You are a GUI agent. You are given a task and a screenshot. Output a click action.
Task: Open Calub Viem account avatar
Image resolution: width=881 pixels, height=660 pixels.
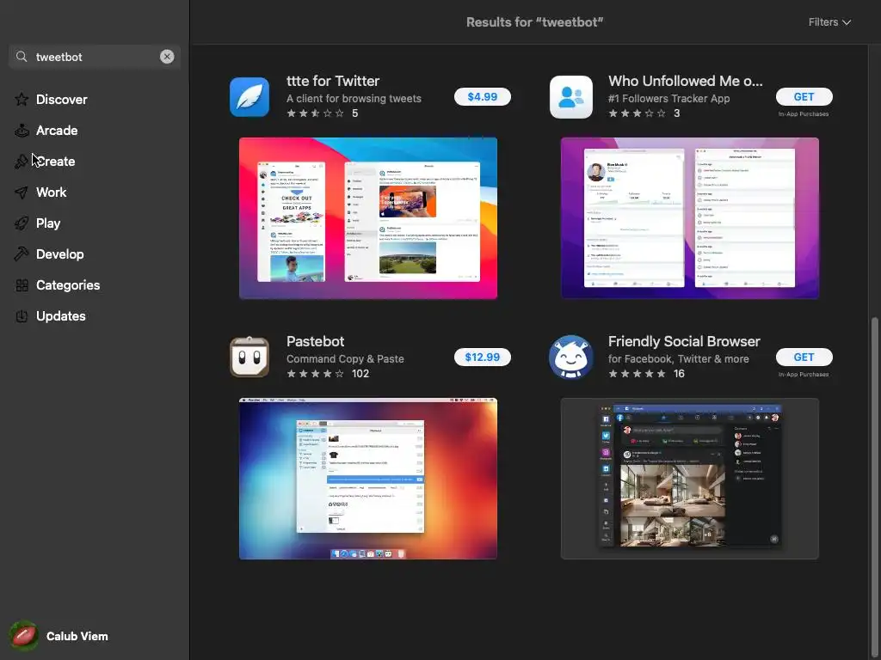[23, 636]
